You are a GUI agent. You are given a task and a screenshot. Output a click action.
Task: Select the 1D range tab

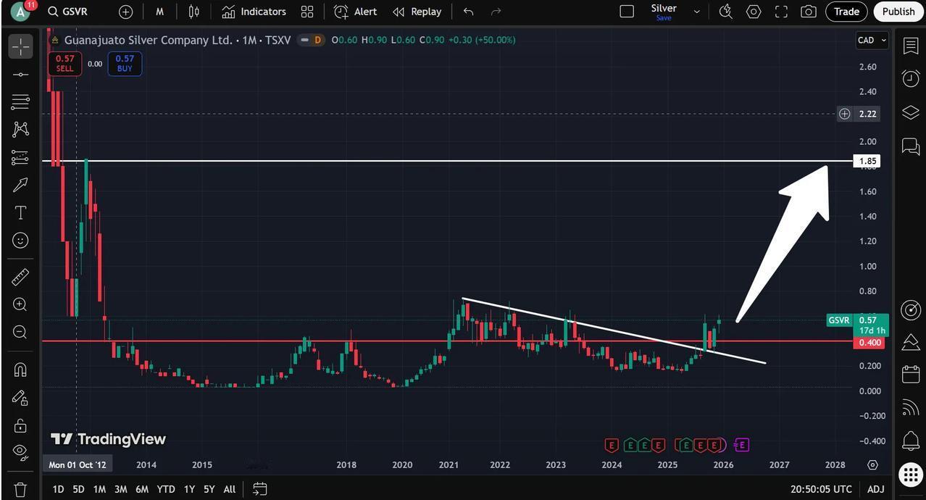pos(58,489)
